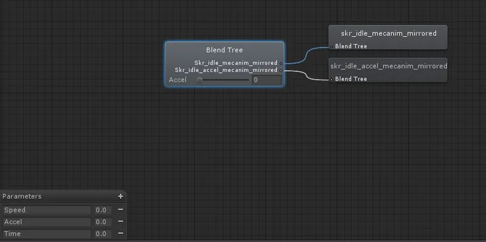Click Skr_idle_accel_mecanim_mirrored label in Blend Tree node

226,70
